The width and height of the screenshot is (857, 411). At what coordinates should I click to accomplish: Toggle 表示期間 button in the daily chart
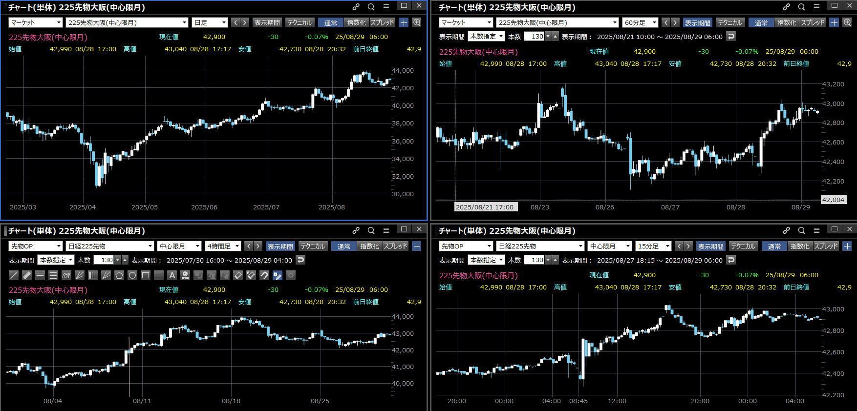coord(267,22)
